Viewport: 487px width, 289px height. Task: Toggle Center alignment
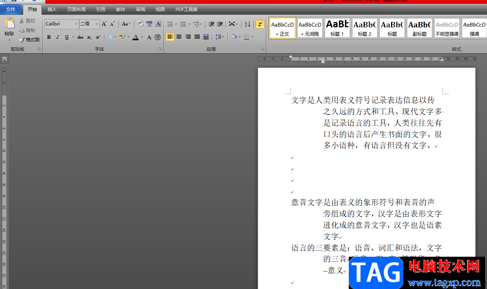[x=179, y=37]
